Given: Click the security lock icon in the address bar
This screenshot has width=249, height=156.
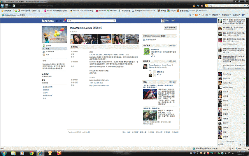Looking at the screenshot, I should 194,6.
